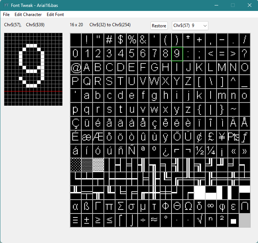Click the Restore button
This screenshot has height=243, width=258.
pos(159,26)
